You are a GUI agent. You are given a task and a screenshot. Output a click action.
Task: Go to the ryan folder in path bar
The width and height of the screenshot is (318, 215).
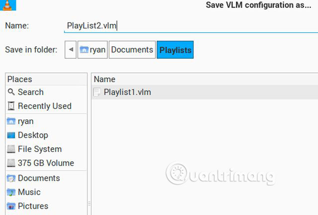click(x=92, y=50)
